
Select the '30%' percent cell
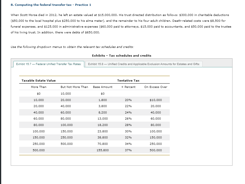[x=128, y=131]
